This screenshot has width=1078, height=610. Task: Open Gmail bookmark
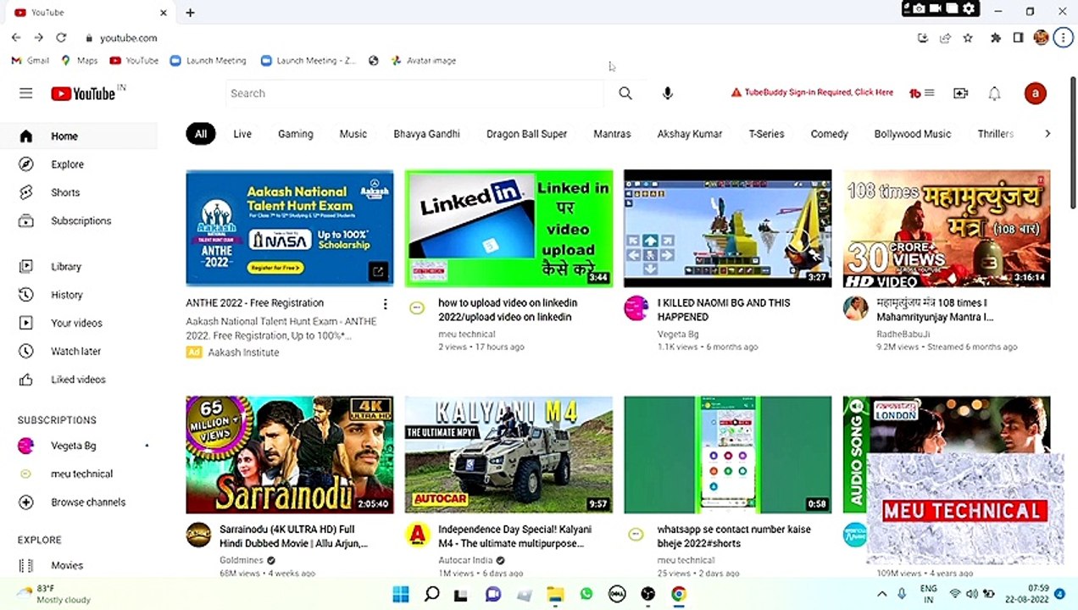(x=31, y=61)
